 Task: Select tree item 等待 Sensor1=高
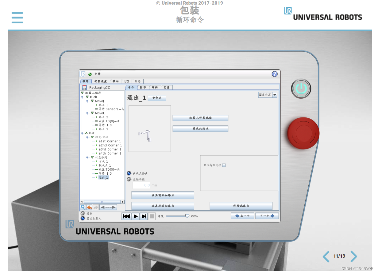click(x=111, y=109)
